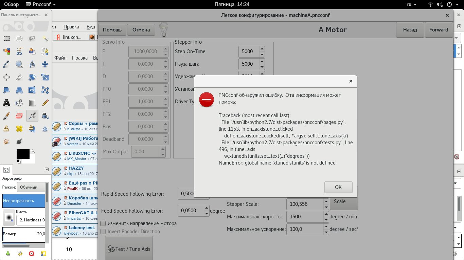
Task: Select the Heal bandage tool
Action: 19,129
